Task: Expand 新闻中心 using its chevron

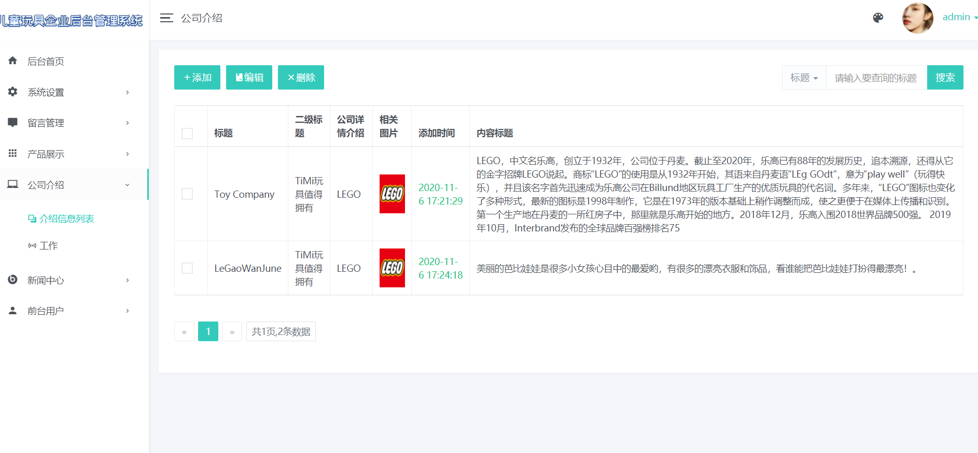Action: (128, 280)
